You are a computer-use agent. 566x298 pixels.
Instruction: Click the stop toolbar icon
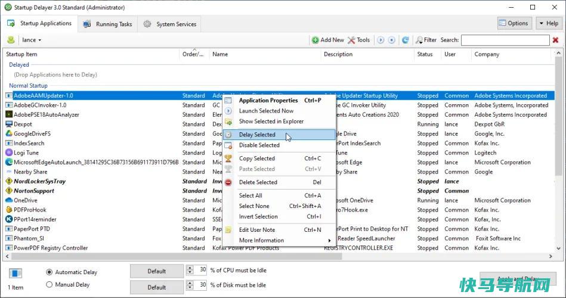click(x=392, y=40)
